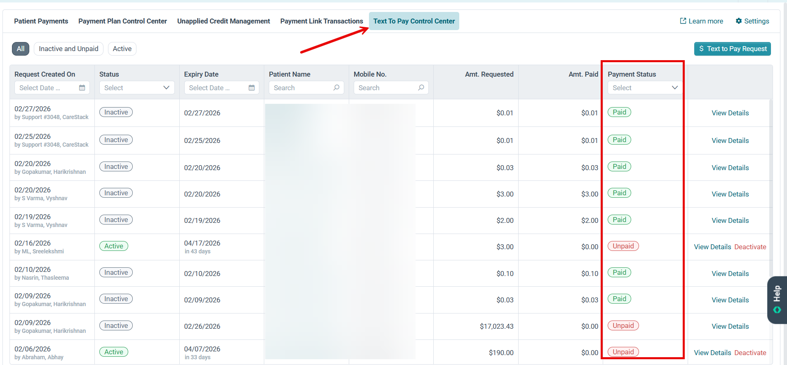Click the Amt. Paid column header
This screenshot has height=365, width=787.
coord(583,74)
